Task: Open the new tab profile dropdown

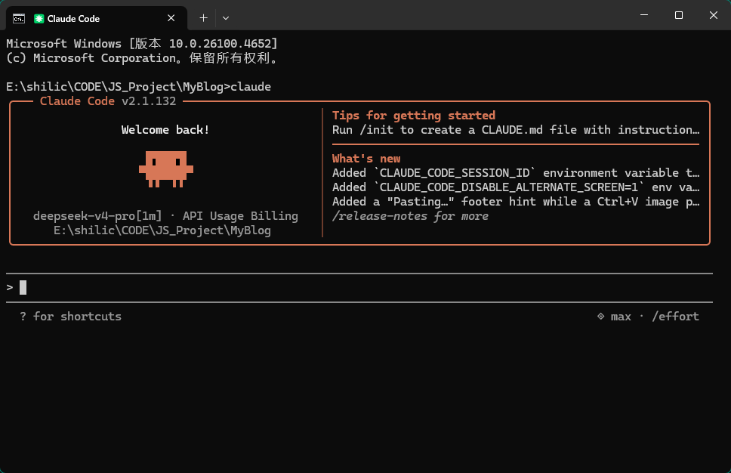Action: point(226,18)
